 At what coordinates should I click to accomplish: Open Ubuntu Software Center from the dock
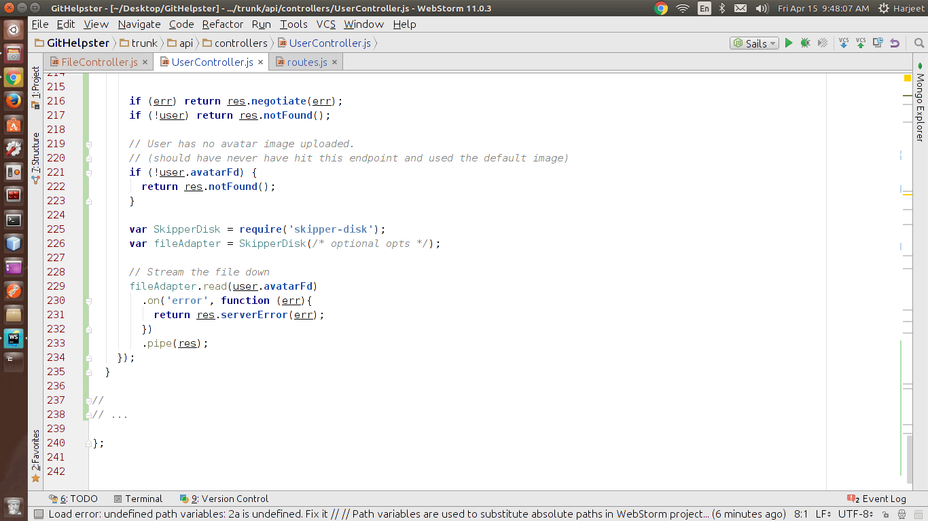(x=14, y=125)
